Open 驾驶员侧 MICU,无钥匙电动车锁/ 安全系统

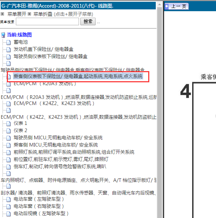(x=58, y=138)
